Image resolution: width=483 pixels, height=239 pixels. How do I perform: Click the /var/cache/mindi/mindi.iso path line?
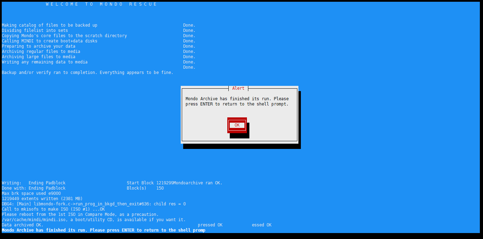pos(94,220)
